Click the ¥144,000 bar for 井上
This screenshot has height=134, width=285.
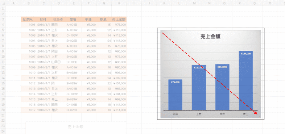click(246, 81)
